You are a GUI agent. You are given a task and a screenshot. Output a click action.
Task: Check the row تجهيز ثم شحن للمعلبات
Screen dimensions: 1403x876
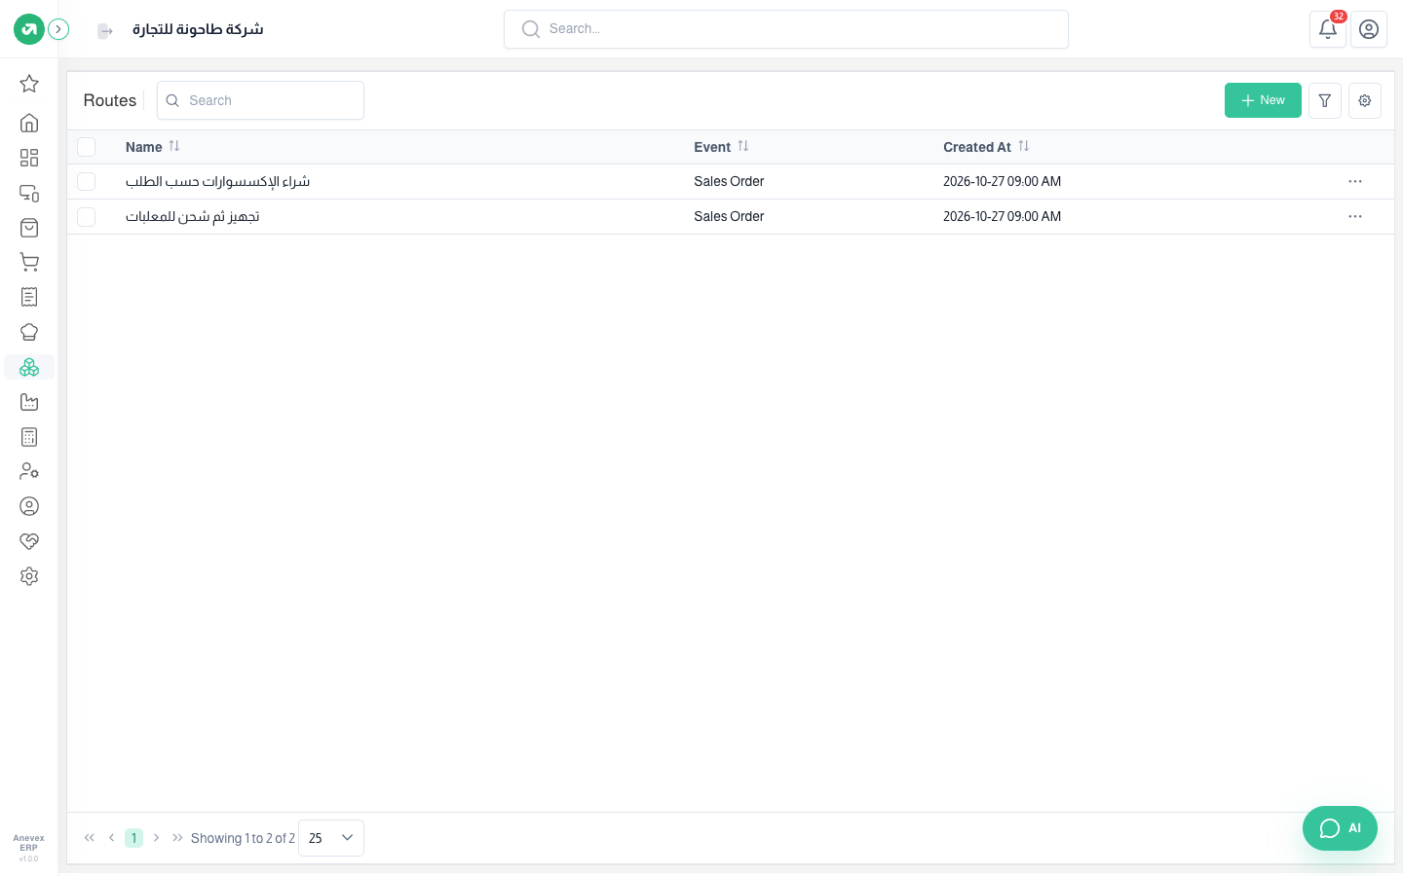click(87, 217)
